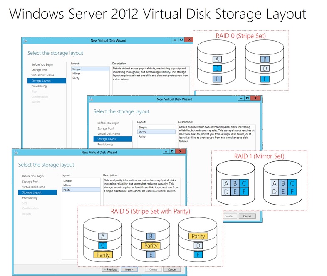Click block F in RAID 5 diagram

point(198,255)
